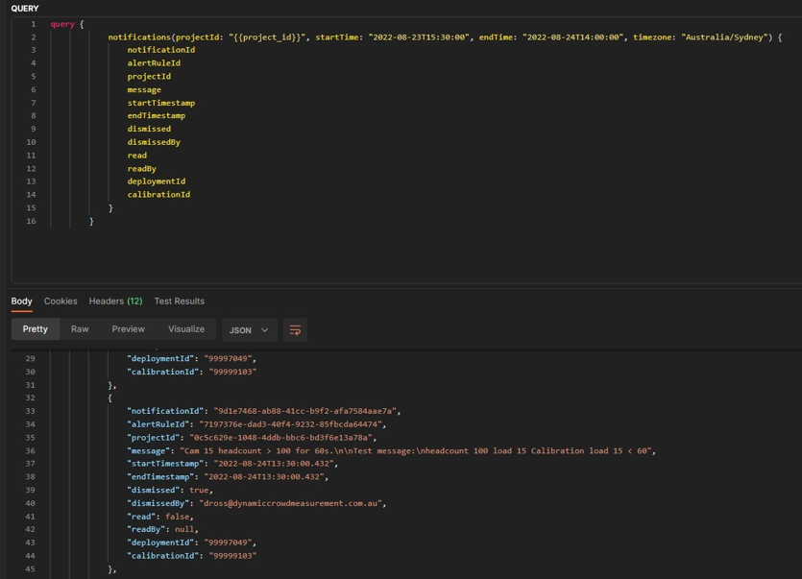The image size is (802, 579).
Task: Open the Test Results tab
Action: 179,302
